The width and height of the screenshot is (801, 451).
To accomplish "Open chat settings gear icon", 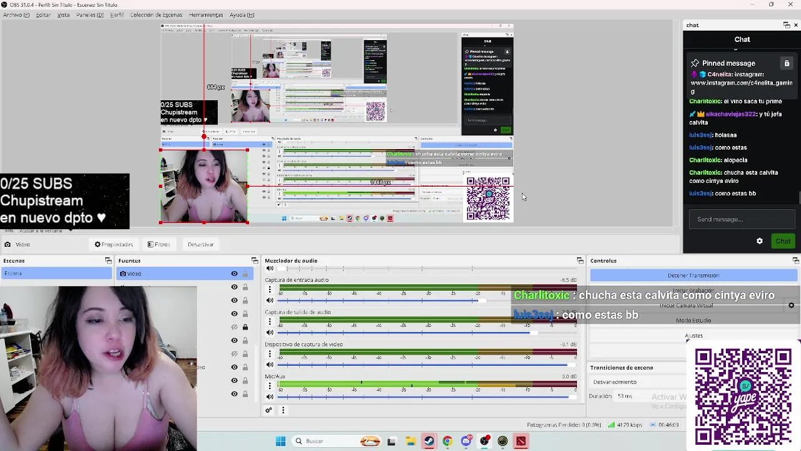I will 760,241.
